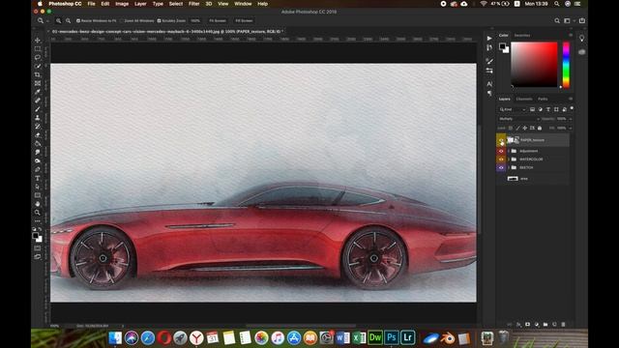Toggle Scrubby Zoom checkbox
The height and width of the screenshot is (348, 619).
pos(159,20)
